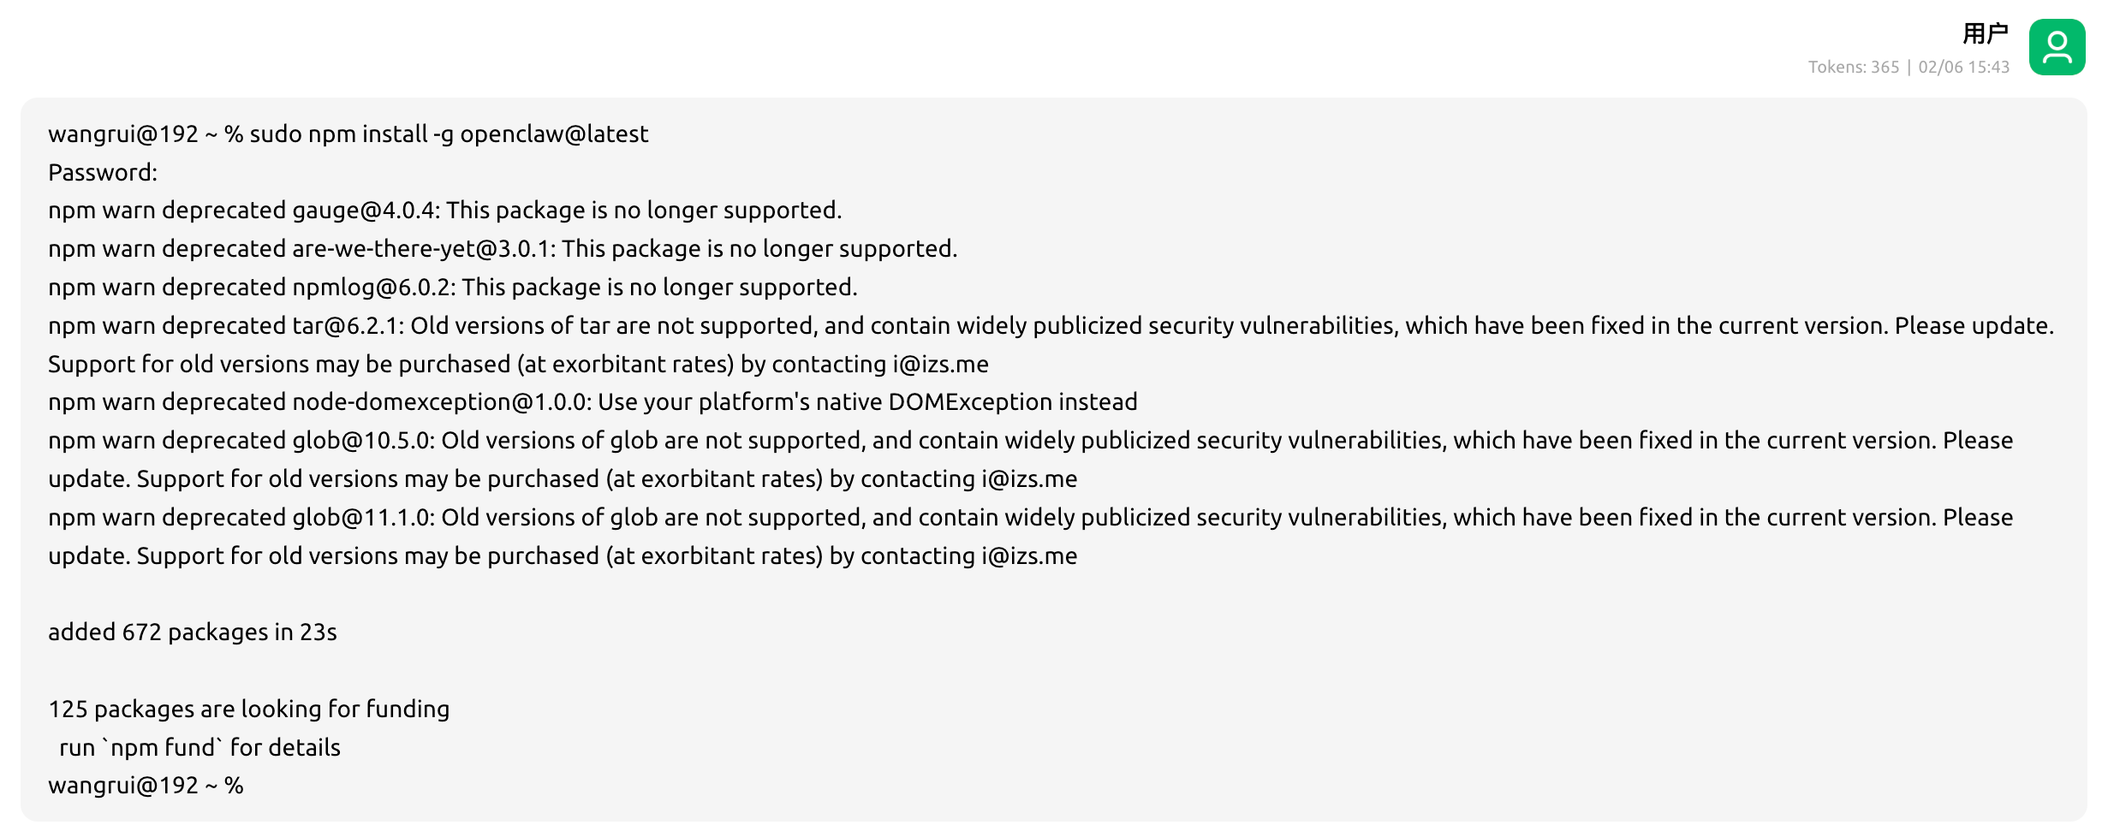
Task: Click the sudo npm install command line
Action: (x=348, y=134)
